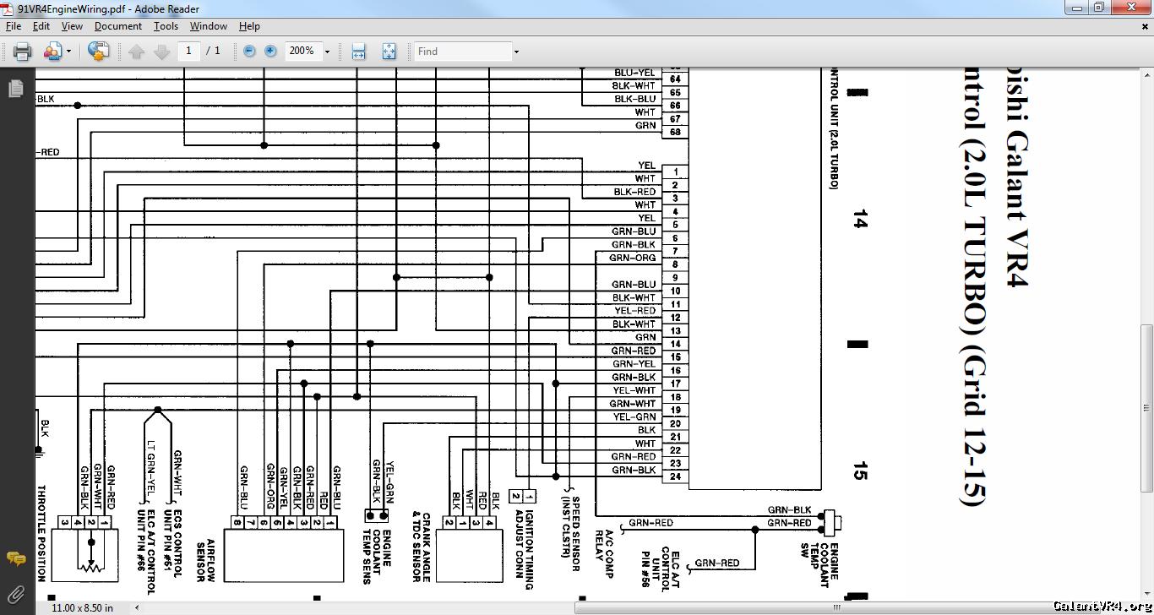Open the Pages panel in sidebar

tap(15, 89)
